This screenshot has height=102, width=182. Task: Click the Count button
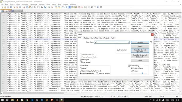coord(140,46)
